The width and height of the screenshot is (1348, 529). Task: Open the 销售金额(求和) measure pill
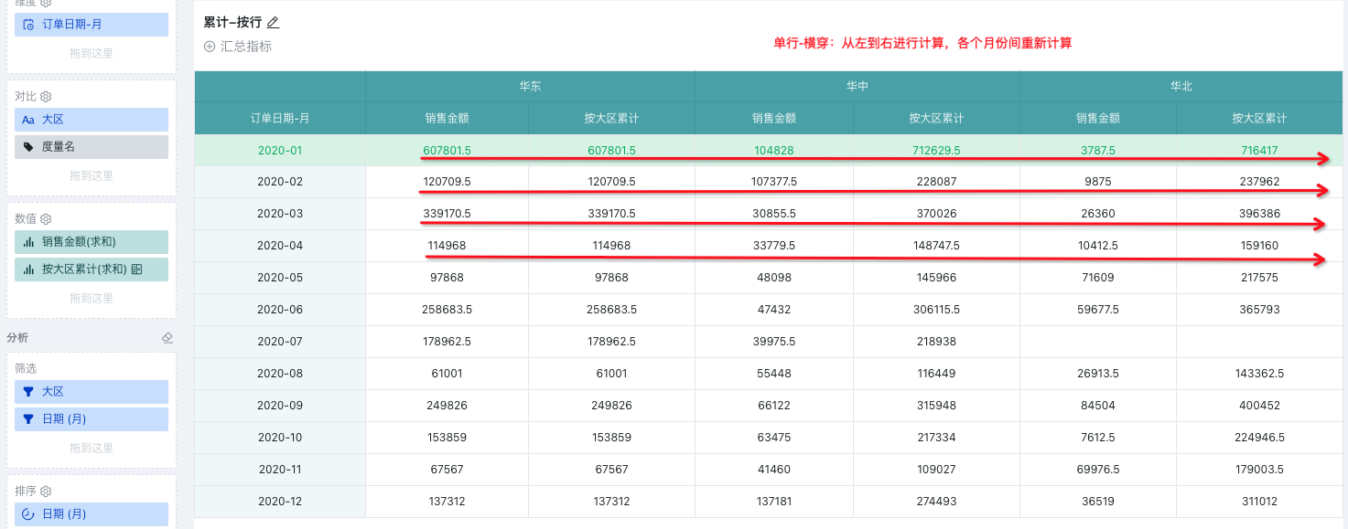(x=92, y=242)
